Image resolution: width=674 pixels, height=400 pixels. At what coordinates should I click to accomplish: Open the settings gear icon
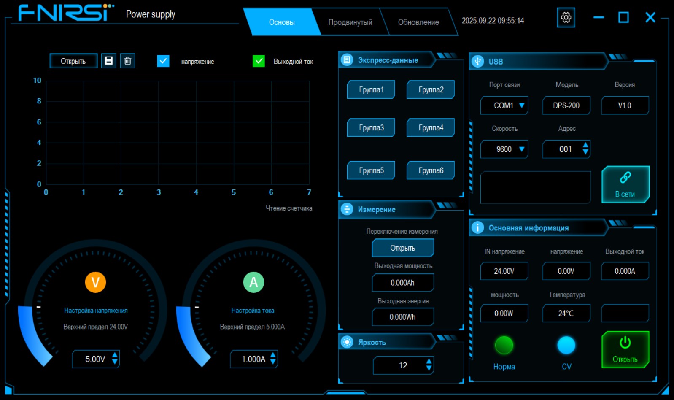click(x=566, y=18)
